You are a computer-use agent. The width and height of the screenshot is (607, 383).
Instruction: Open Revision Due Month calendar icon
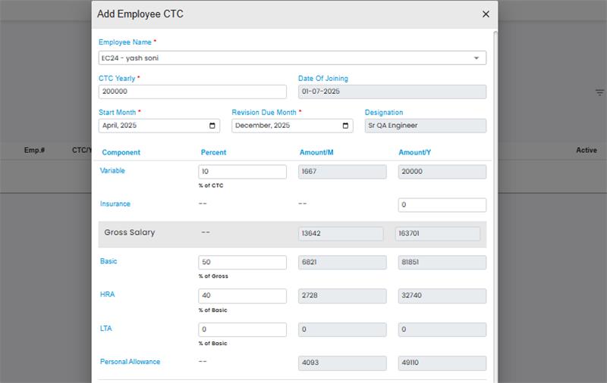(346, 126)
